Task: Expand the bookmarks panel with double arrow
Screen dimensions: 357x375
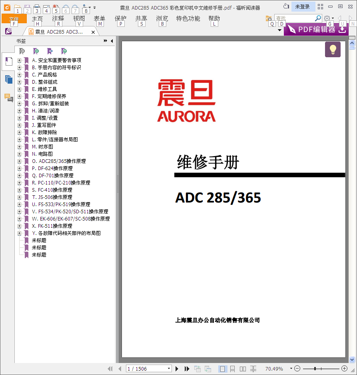Action: coord(106,41)
